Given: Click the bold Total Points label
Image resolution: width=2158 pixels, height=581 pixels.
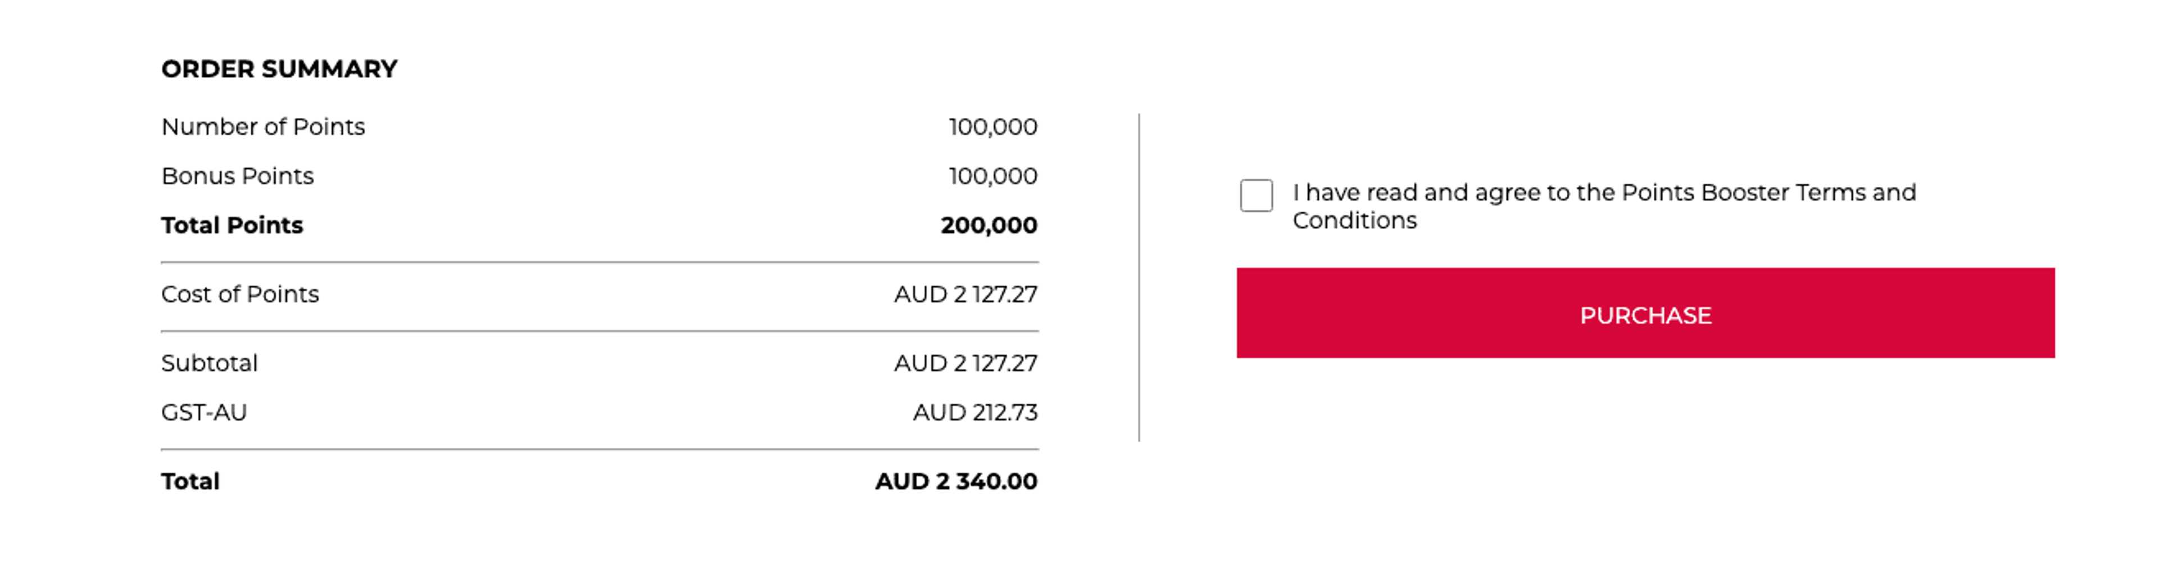Looking at the screenshot, I should pos(232,225).
